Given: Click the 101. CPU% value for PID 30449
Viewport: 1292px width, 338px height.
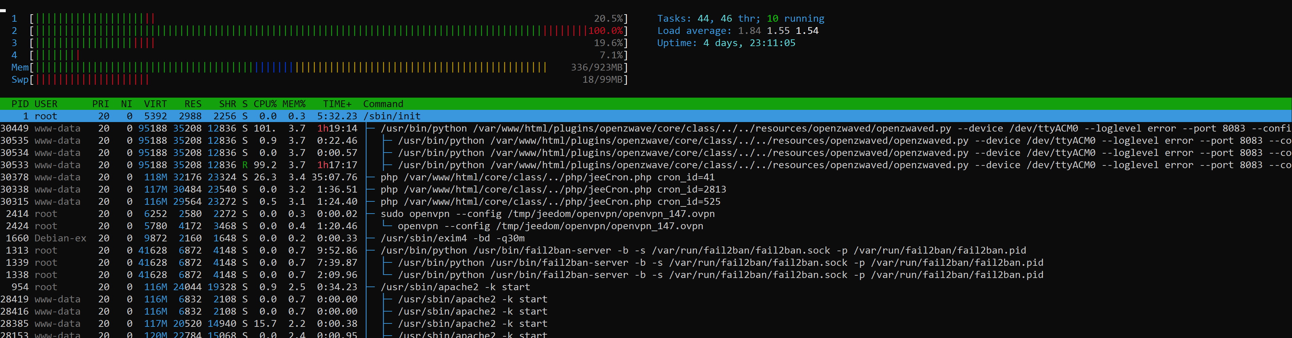Looking at the screenshot, I should 265,128.
